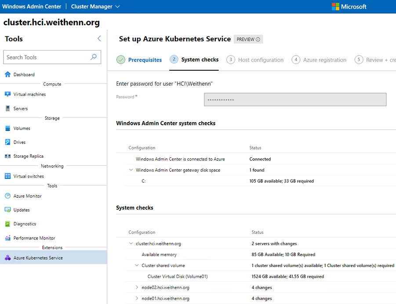Click the Virtual switches icon

point(7,176)
